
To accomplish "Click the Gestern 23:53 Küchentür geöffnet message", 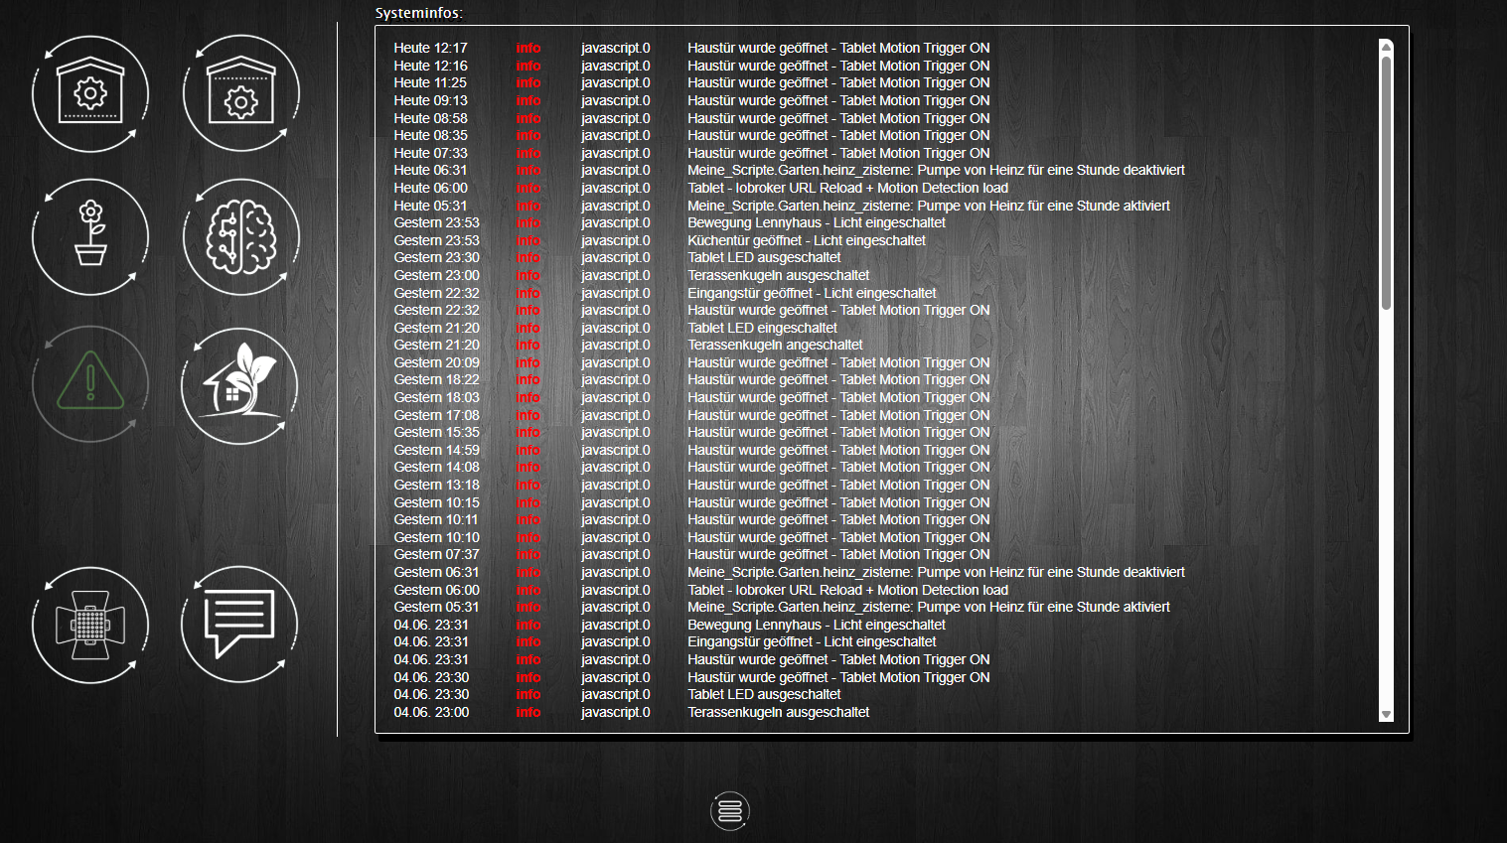I will pyautogui.click(x=806, y=240).
